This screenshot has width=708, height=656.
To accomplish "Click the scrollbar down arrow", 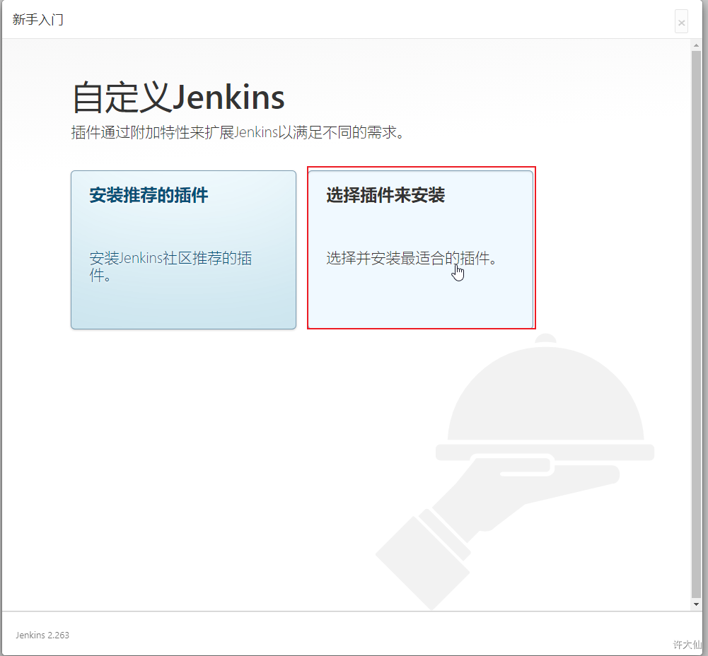I will coord(696,604).
